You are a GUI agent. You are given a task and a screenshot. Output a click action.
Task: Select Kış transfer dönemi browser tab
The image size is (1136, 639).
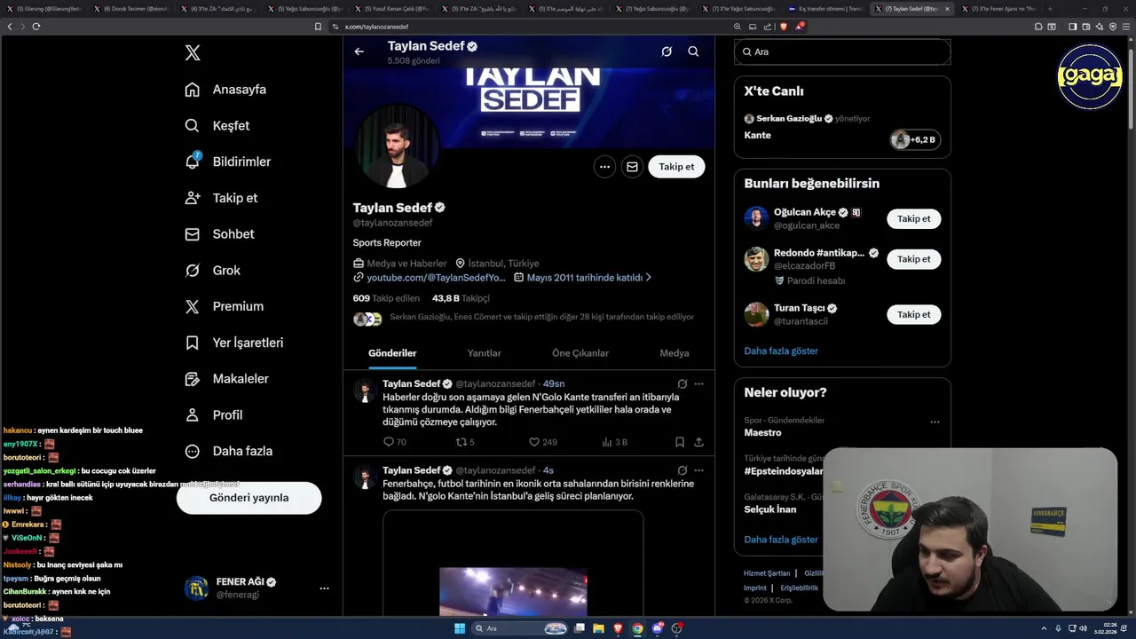(x=825, y=9)
